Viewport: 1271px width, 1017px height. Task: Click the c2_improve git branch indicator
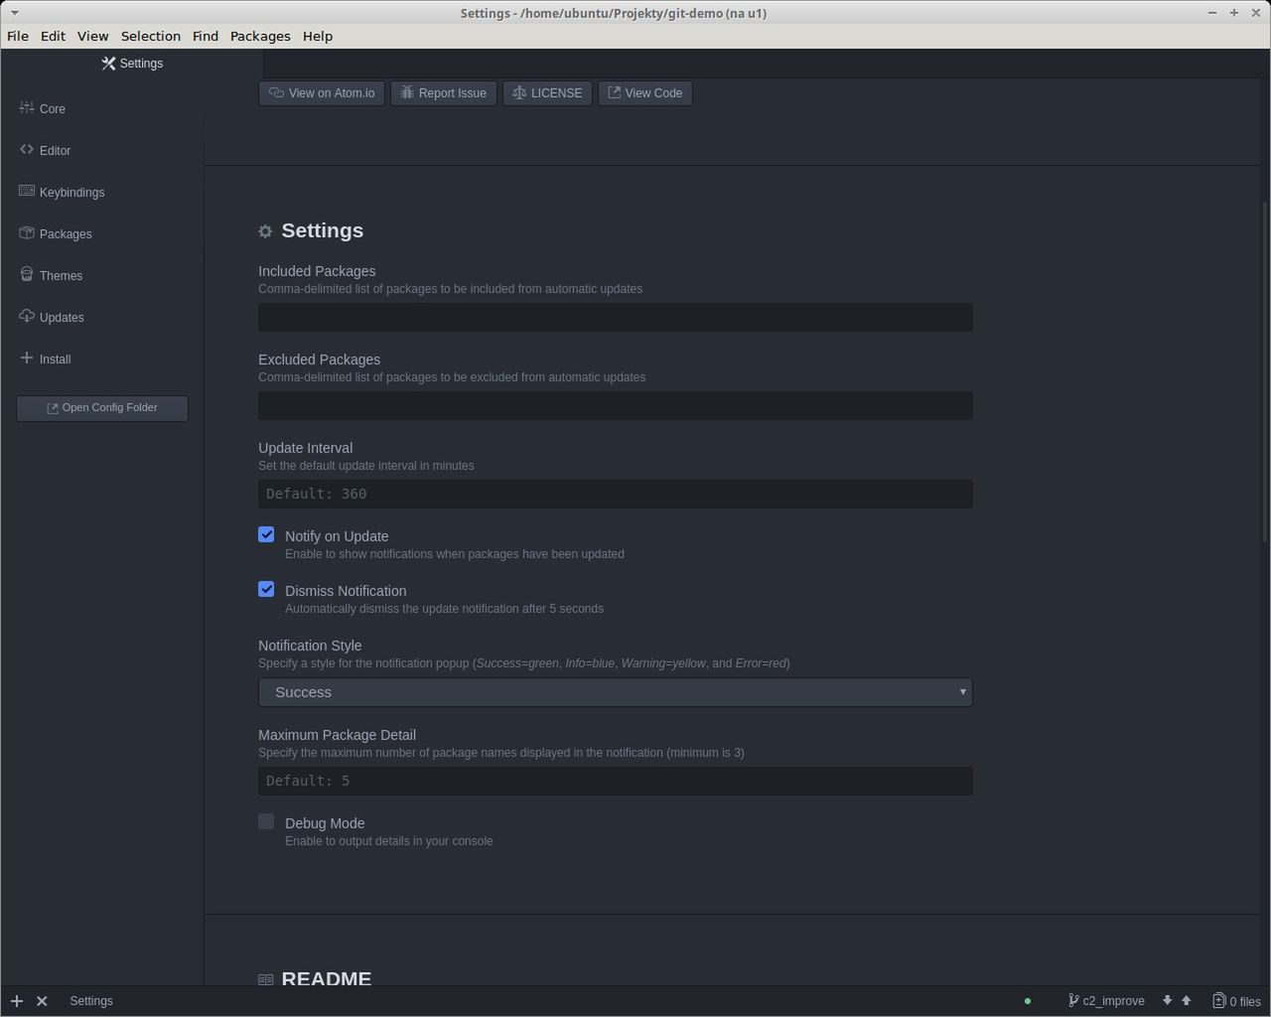coord(1106,1001)
